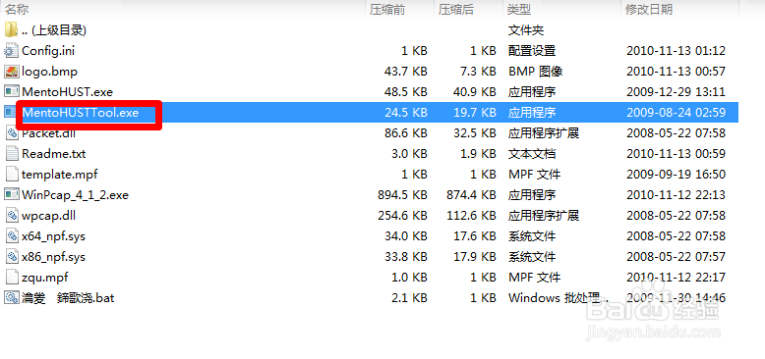Click the 86.6 KB size cell
The image size is (765, 359).
click(x=406, y=133)
